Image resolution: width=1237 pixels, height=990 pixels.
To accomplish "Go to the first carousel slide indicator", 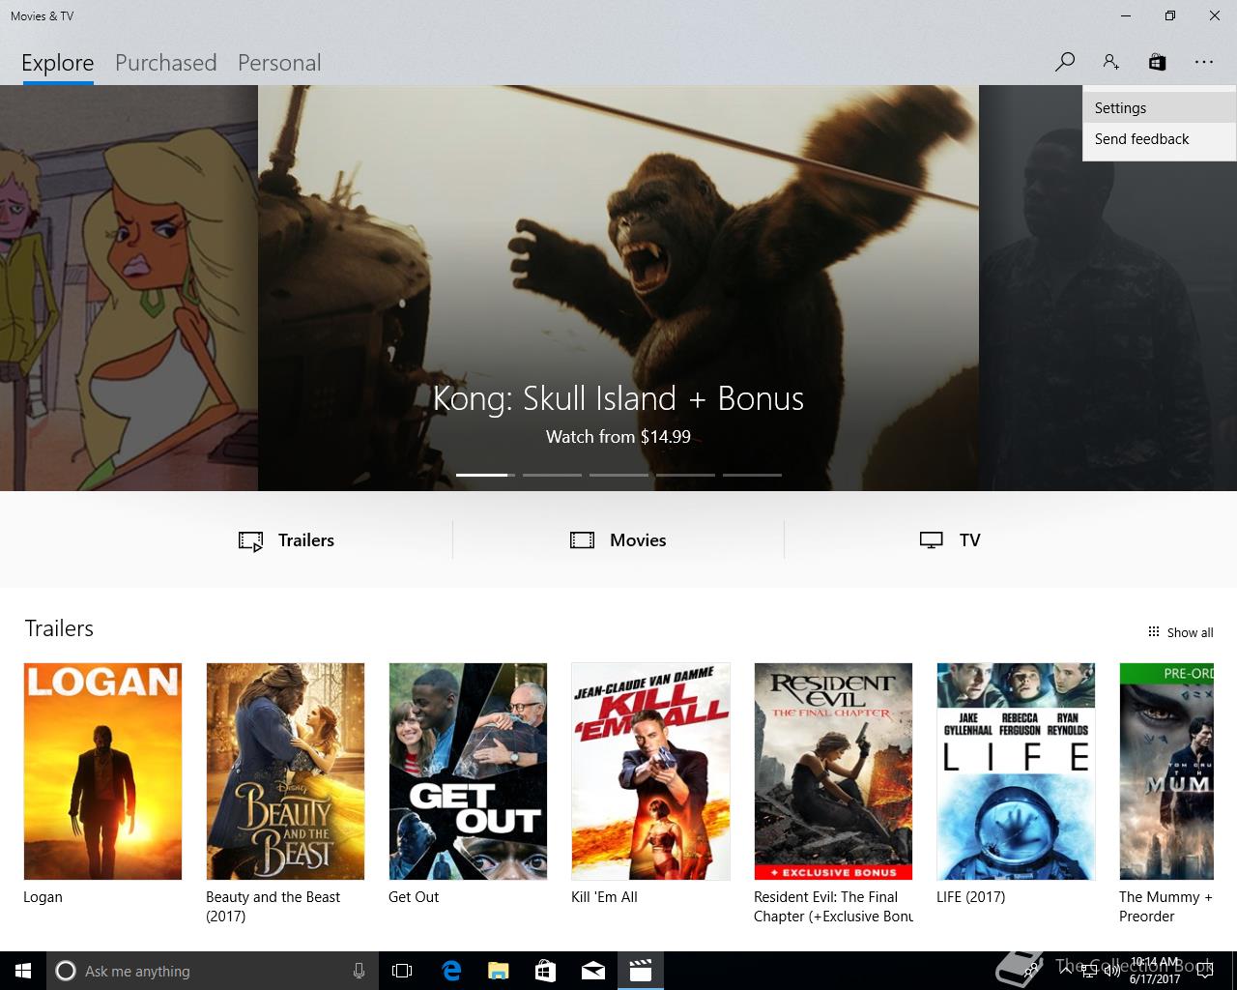I will pos(485,475).
